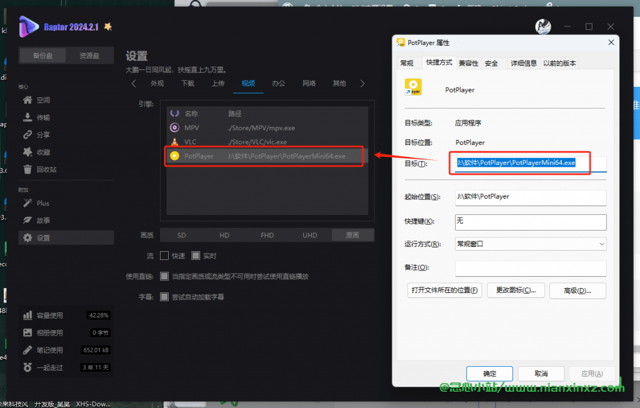This screenshot has height=408, width=640.
Task: Click the 652.01 kB notes usage value
Action: (96, 350)
